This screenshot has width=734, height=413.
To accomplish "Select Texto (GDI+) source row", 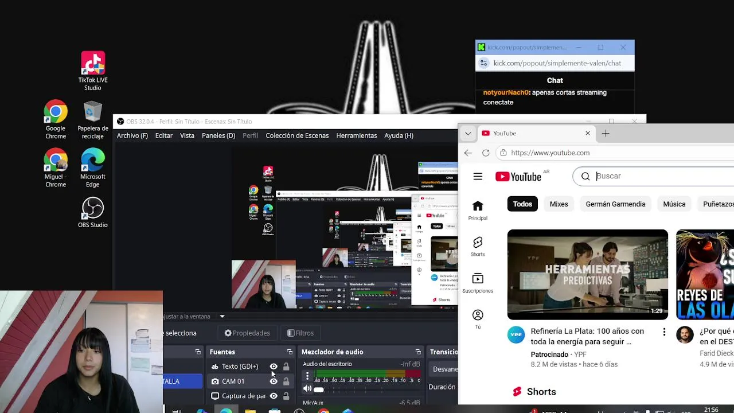I will click(251, 367).
